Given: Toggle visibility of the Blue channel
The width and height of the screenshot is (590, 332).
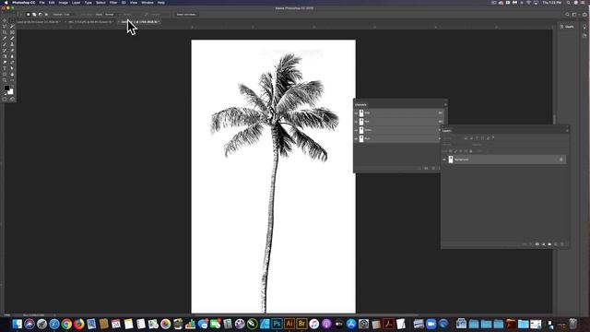Looking at the screenshot, I should point(356,139).
